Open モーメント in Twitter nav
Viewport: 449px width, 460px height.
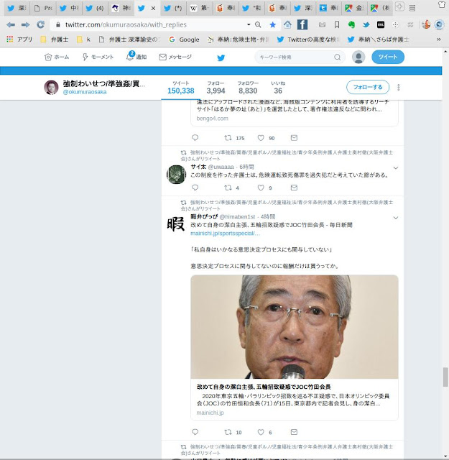click(x=98, y=57)
